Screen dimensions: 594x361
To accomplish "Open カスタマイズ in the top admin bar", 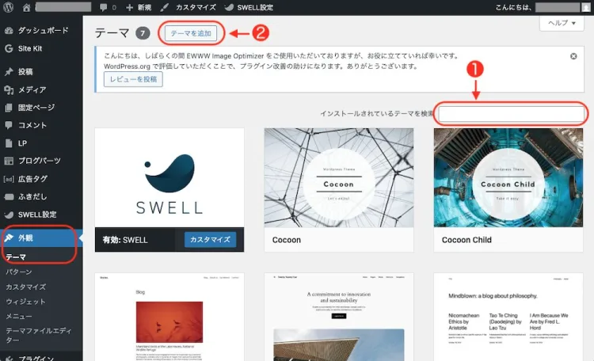I will point(188,7).
